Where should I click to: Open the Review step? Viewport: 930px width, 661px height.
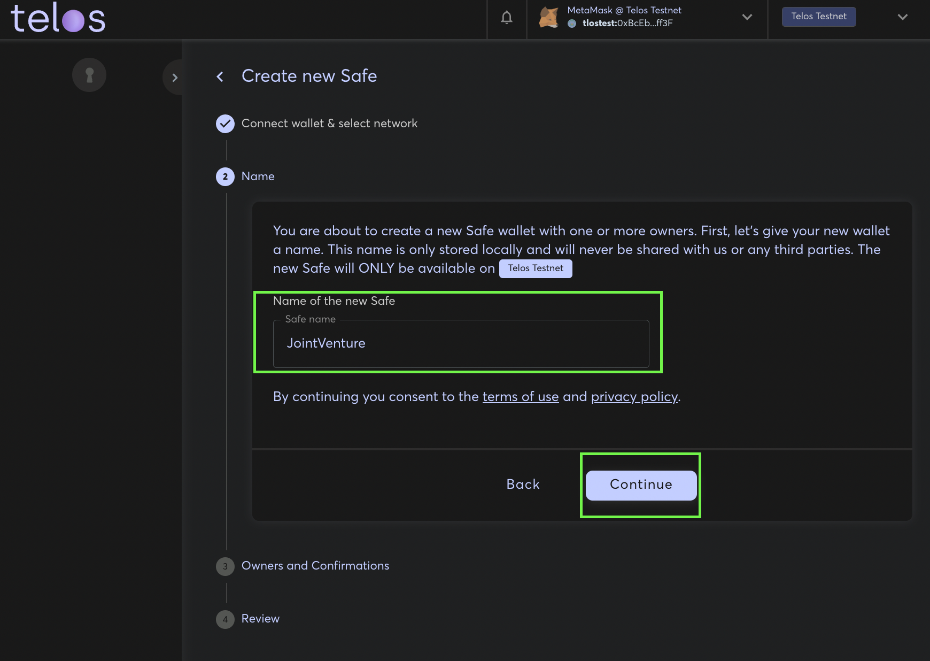(260, 619)
